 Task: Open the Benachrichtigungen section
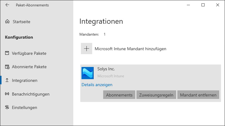[31, 94]
